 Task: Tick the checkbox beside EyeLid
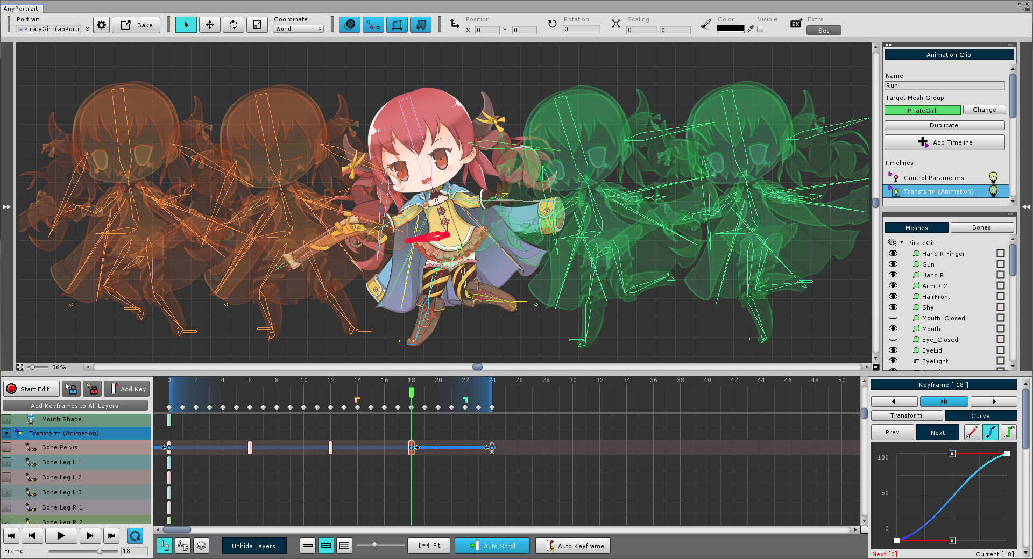(x=1001, y=350)
